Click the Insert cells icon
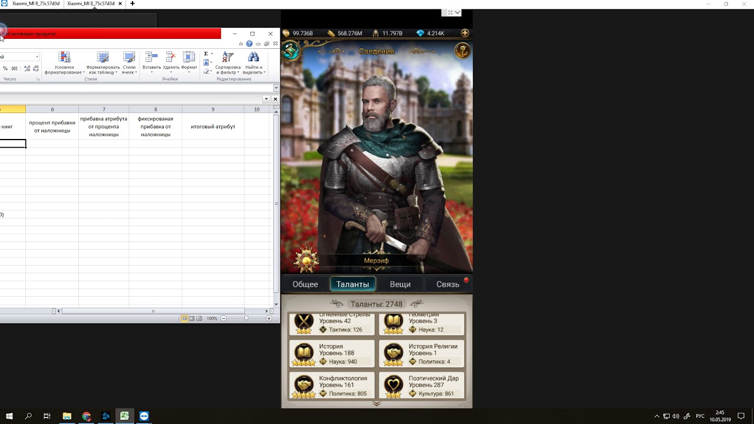This screenshot has width=754, height=424. [151, 57]
